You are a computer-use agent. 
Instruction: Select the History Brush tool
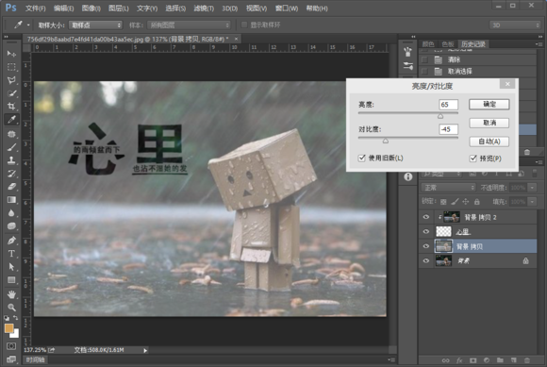coord(11,174)
